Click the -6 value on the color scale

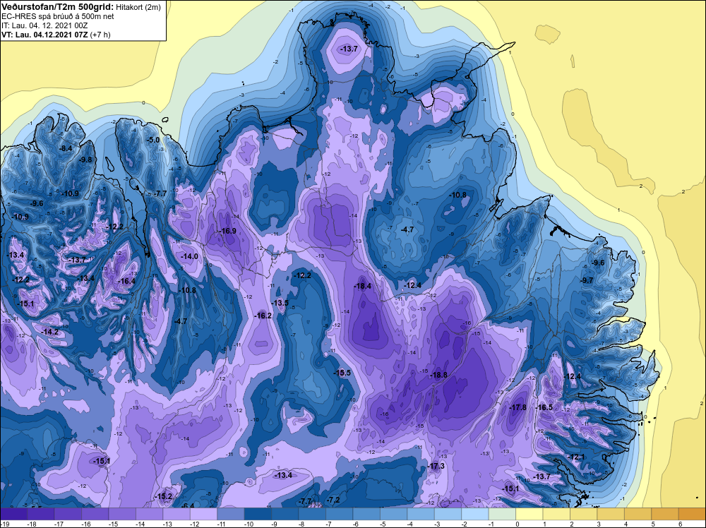click(x=355, y=524)
